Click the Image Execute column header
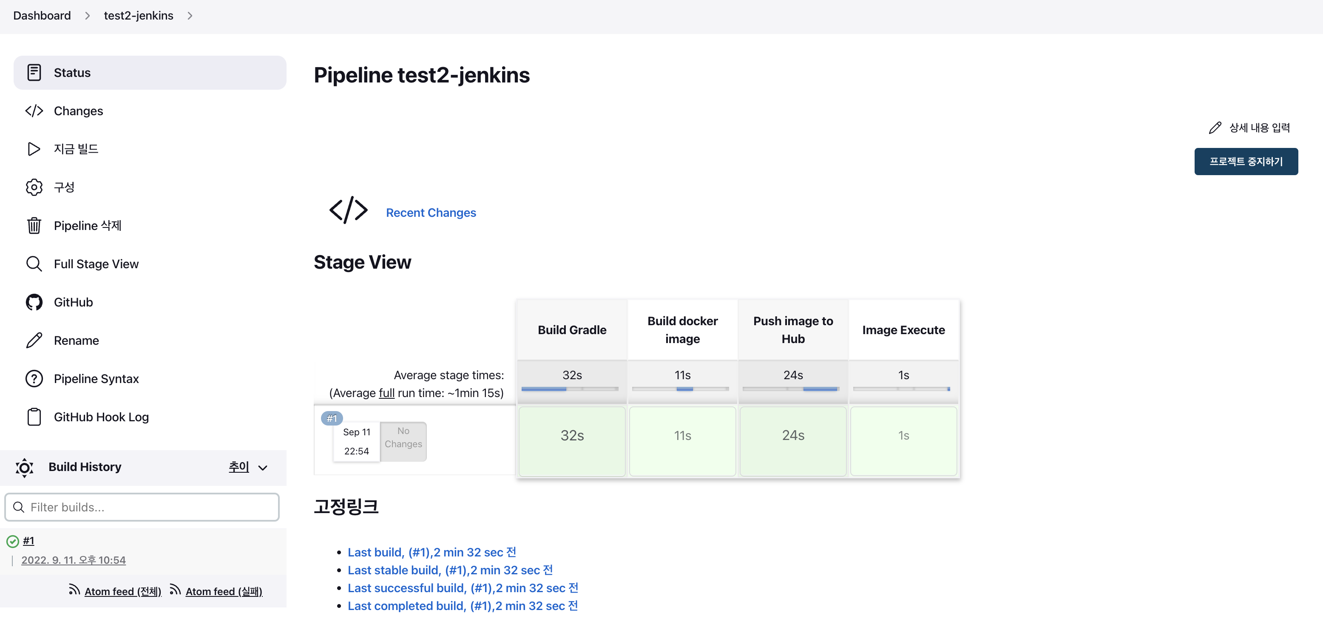Screen dimensions: 1323x630 click(x=903, y=330)
